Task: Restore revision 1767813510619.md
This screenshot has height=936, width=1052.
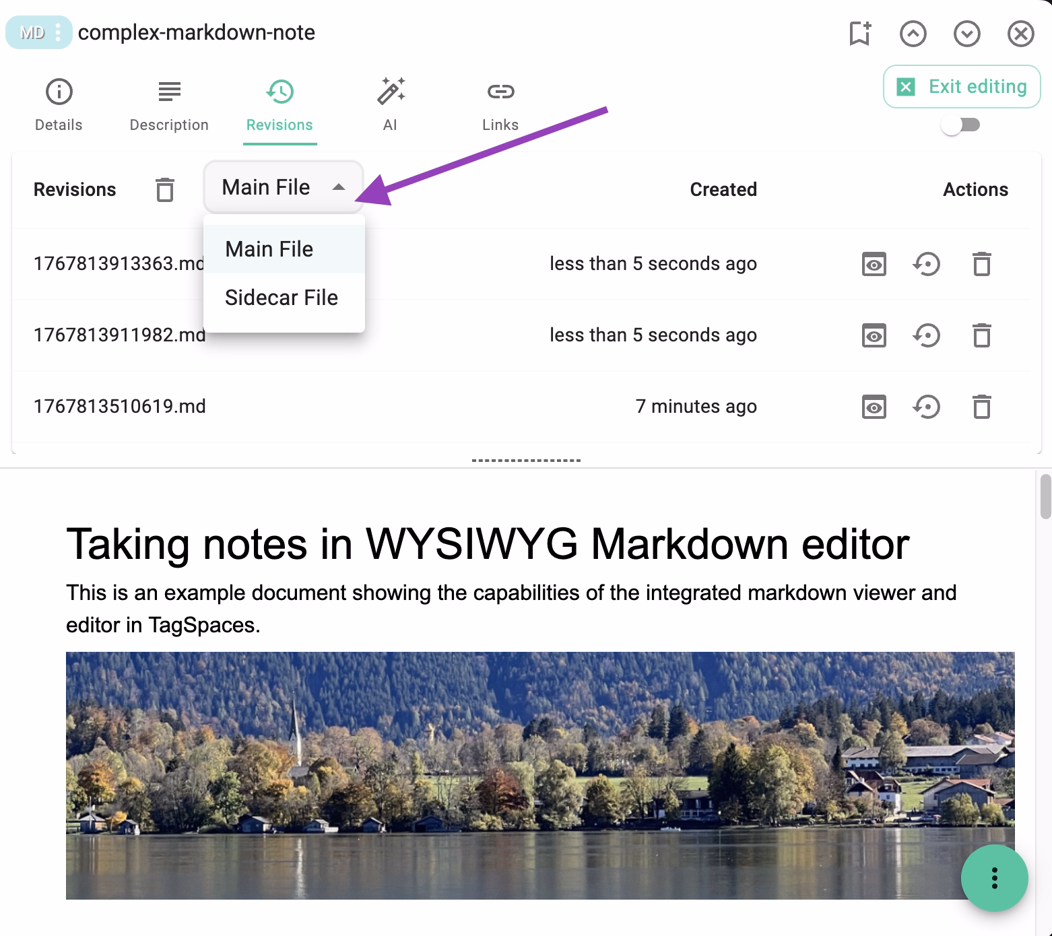Action: pos(927,407)
